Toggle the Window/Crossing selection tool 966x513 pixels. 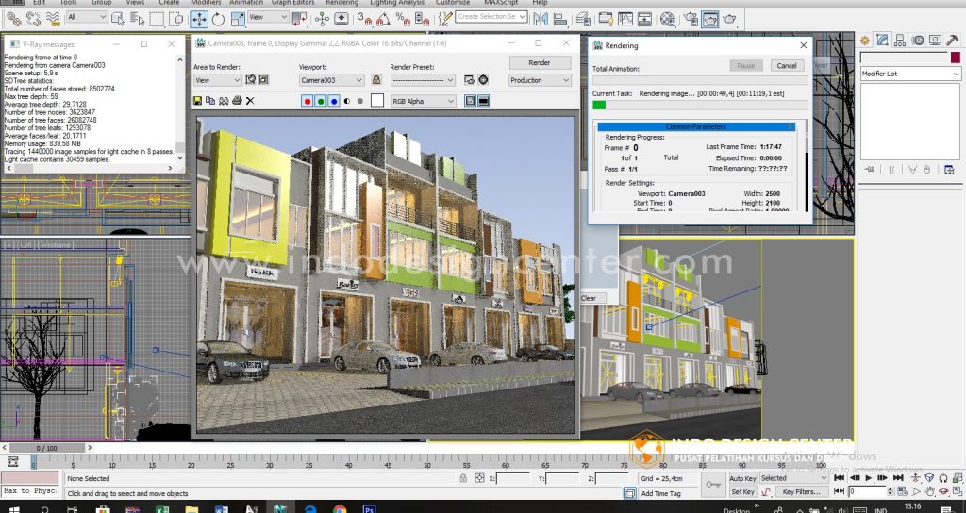(176, 19)
